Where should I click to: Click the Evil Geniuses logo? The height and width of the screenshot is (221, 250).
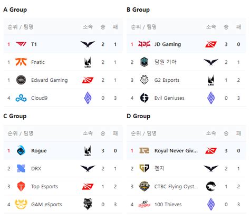click(x=144, y=98)
